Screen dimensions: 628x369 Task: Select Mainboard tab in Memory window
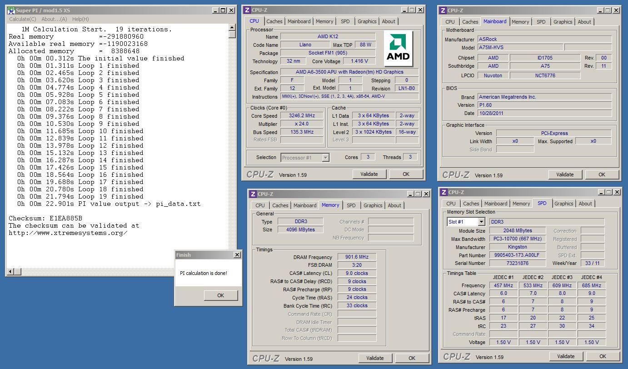(x=305, y=205)
